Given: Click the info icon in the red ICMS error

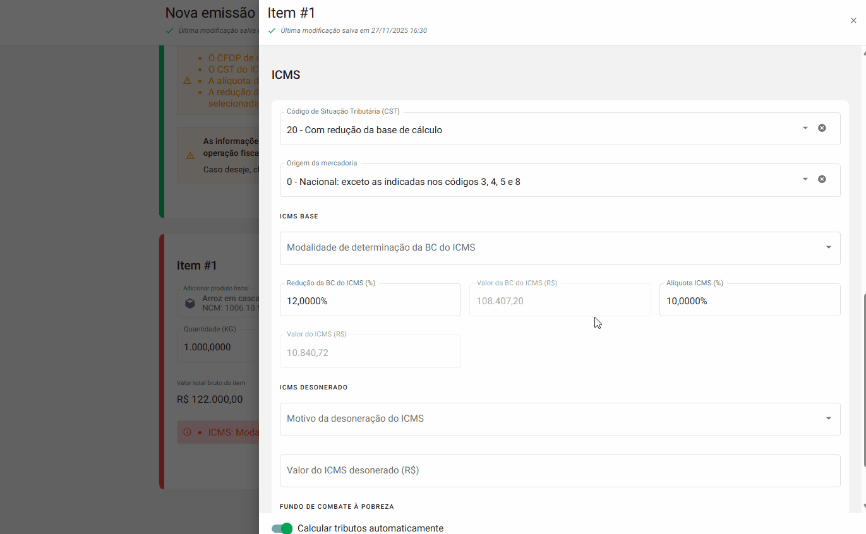Looking at the screenshot, I should tap(188, 432).
